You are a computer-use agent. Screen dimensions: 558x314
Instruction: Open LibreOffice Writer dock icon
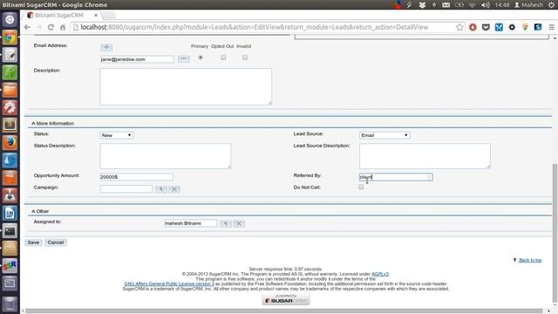tap(10, 213)
